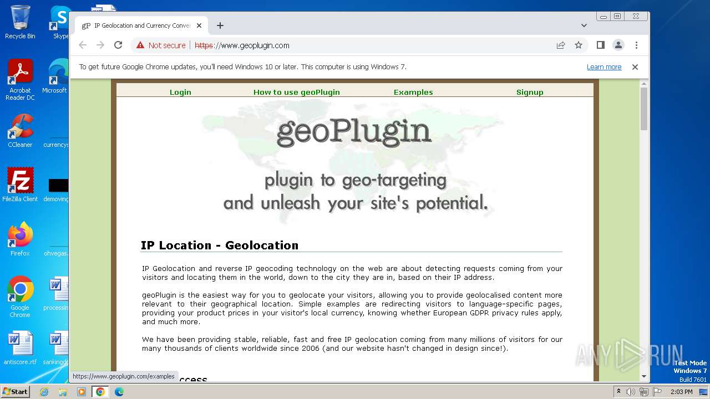The width and height of the screenshot is (710, 399).
Task: Launch media player from taskbar
Action: 82,392
